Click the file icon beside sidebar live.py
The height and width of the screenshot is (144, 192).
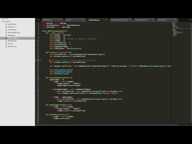point(6,43)
